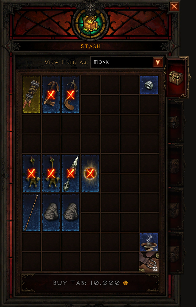Select the third locked stash tab

click(x=175, y=209)
